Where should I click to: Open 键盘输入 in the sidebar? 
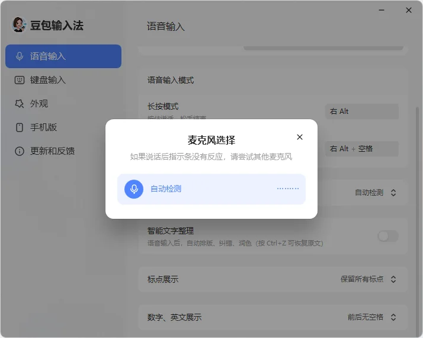(x=63, y=80)
